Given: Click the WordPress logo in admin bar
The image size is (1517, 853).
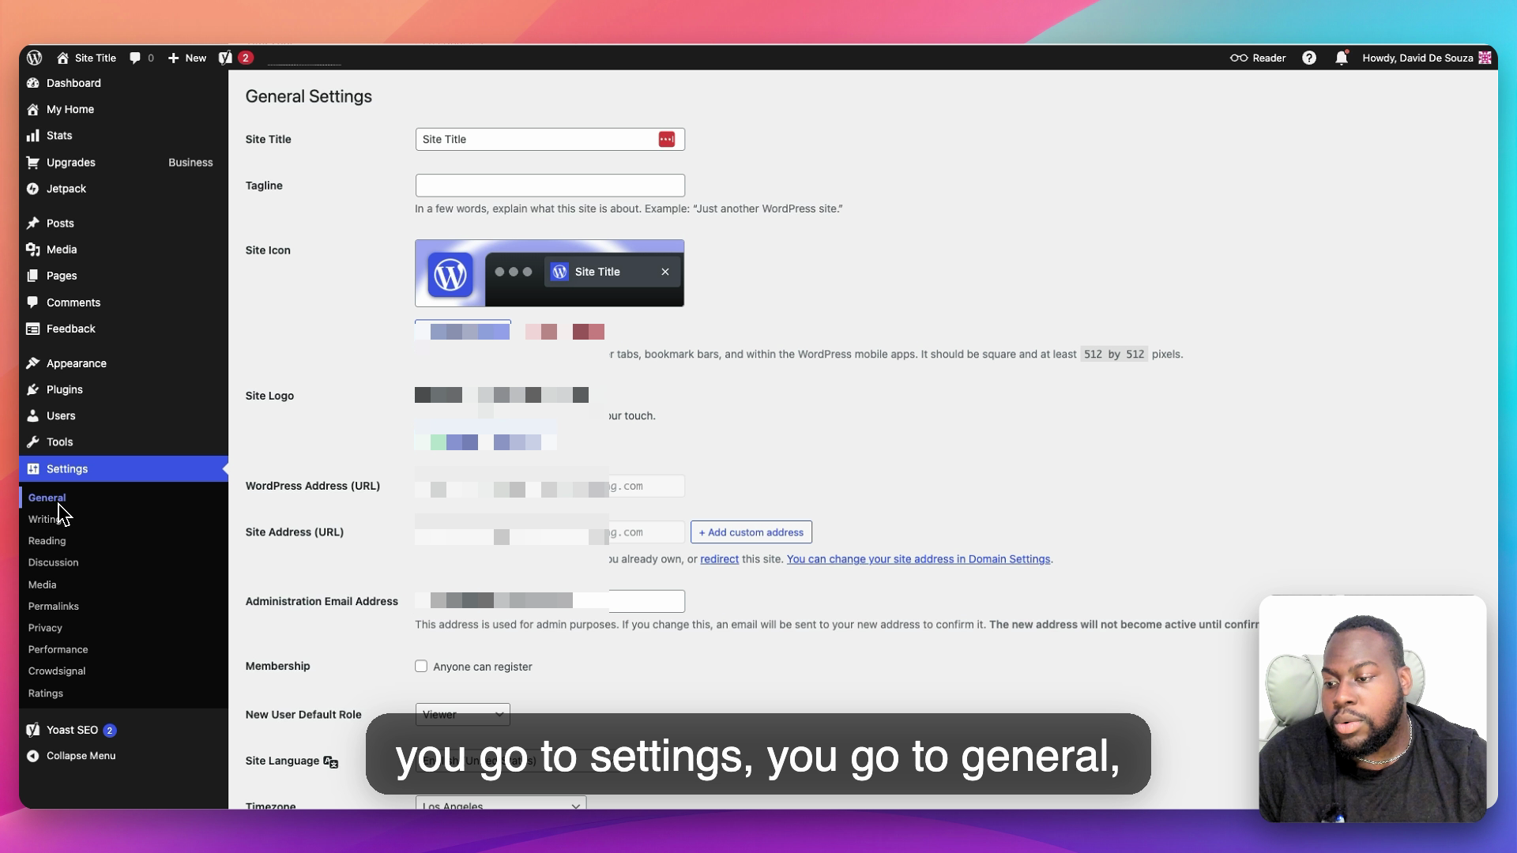Looking at the screenshot, I should point(34,58).
